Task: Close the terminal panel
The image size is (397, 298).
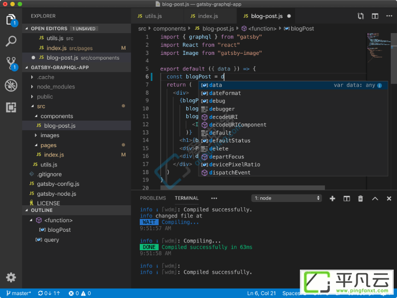Action: click(389, 198)
